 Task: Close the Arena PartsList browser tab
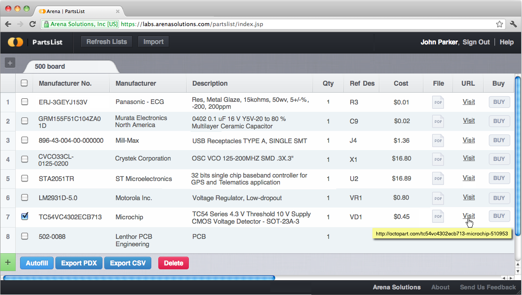tap(117, 11)
